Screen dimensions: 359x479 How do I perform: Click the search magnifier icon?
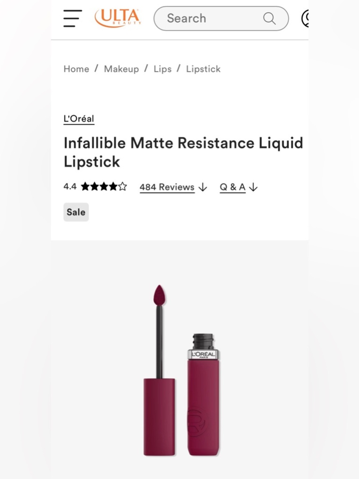[x=269, y=18]
